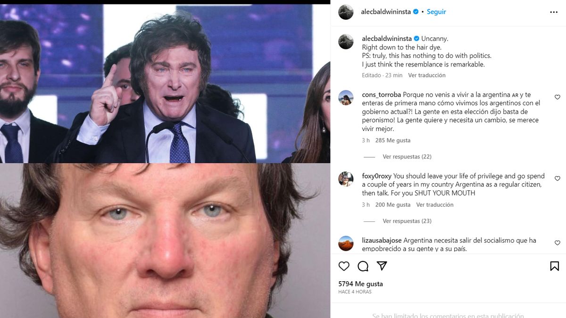Like cons_torroba's comment

[558, 97]
